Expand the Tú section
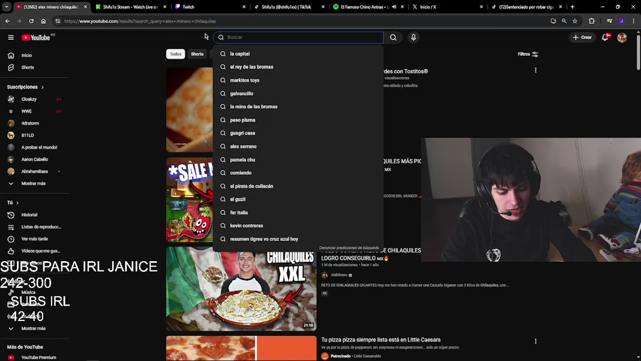The height and width of the screenshot is (361, 641). pos(13,203)
